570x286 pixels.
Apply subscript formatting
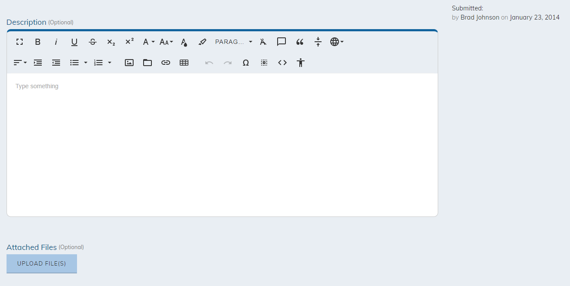(111, 42)
